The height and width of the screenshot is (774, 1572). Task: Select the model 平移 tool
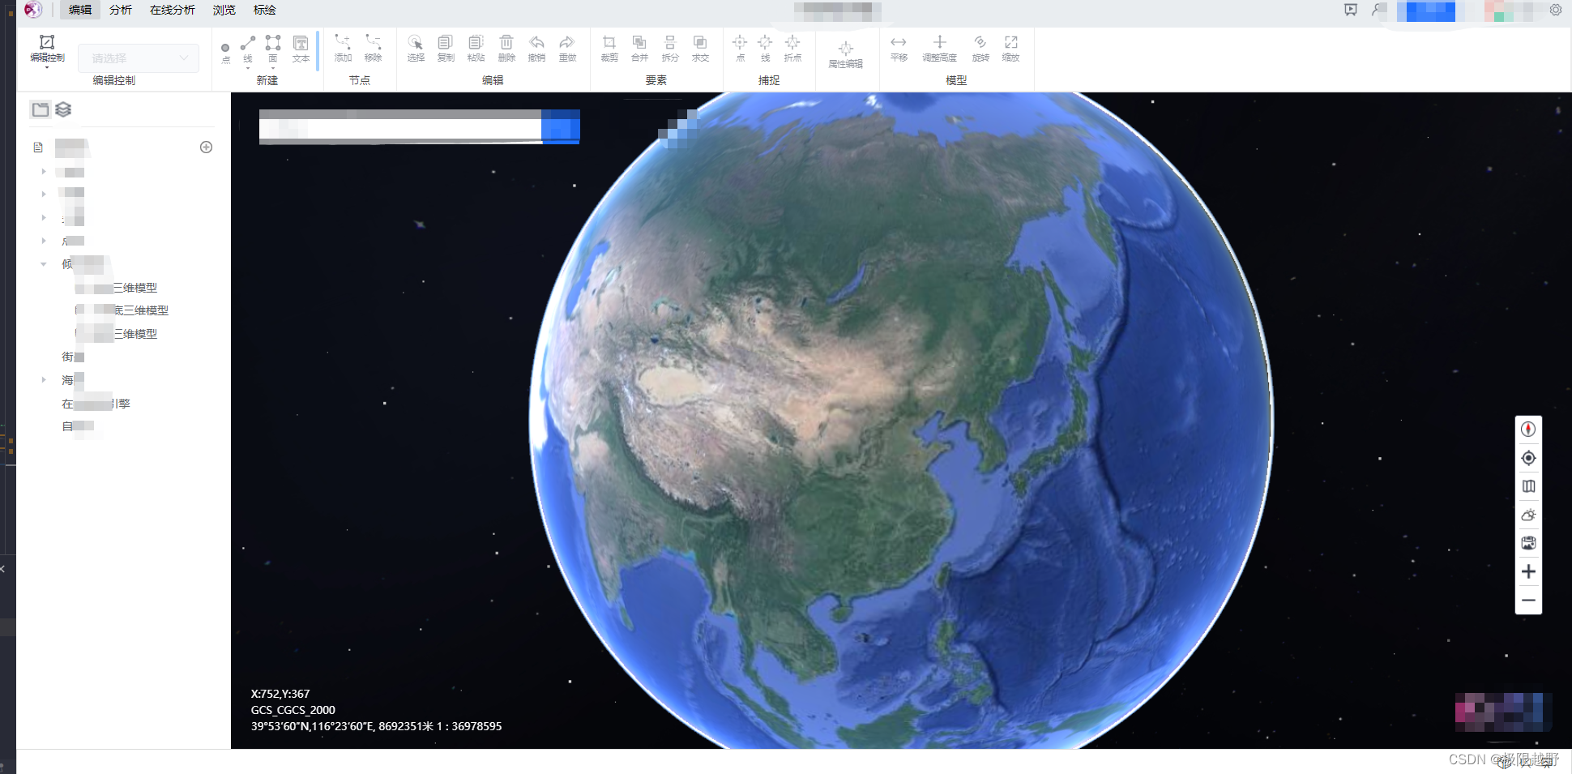pyautogui.click(x=899, y=48)
